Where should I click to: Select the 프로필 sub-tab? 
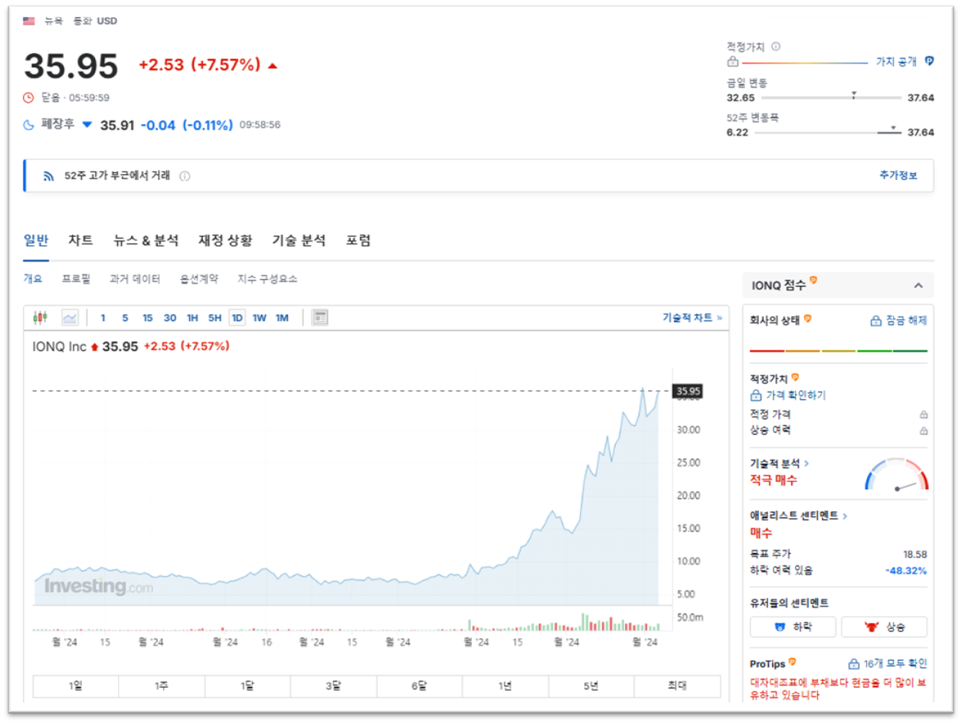click(x=76, y=279)
